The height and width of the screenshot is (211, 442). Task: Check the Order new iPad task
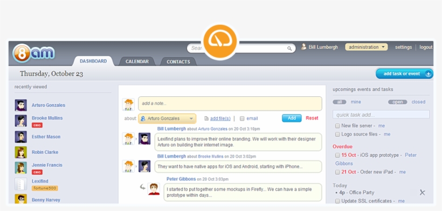pos(337,172)
